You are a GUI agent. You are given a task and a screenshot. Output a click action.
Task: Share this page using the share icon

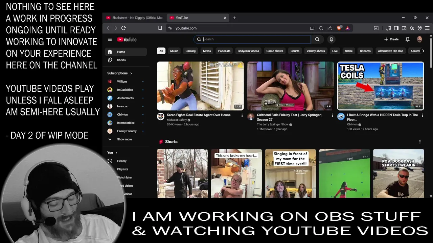click(329, 28)
